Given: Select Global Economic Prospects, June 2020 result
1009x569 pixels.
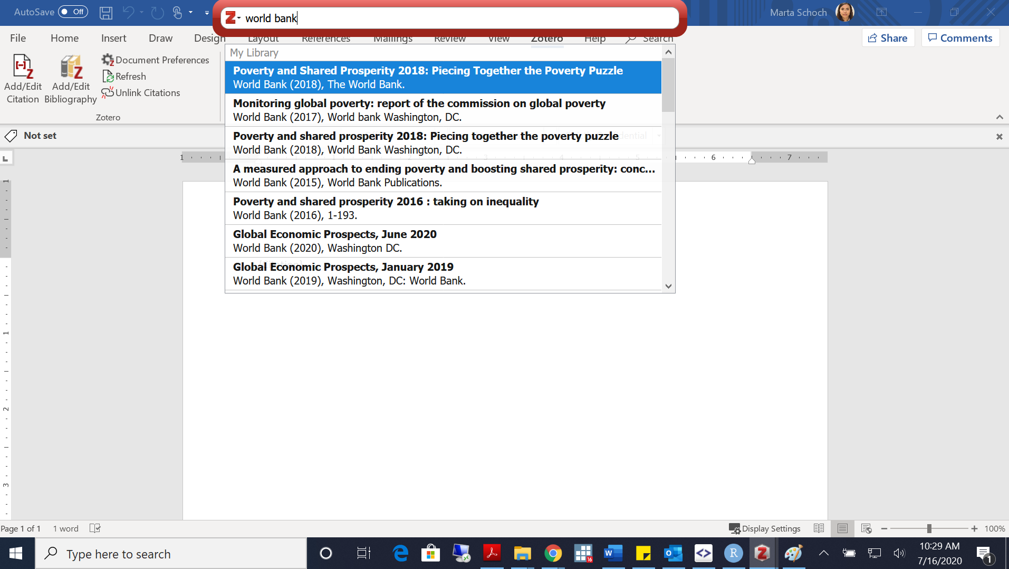Looking at the screenshot, I should click(443, 241).
